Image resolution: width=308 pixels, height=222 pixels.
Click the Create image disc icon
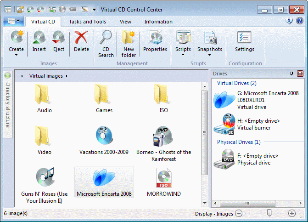(x=17, y=37)
